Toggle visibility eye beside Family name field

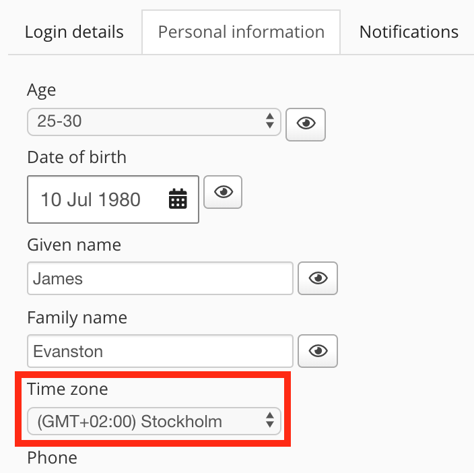(318, 351)
